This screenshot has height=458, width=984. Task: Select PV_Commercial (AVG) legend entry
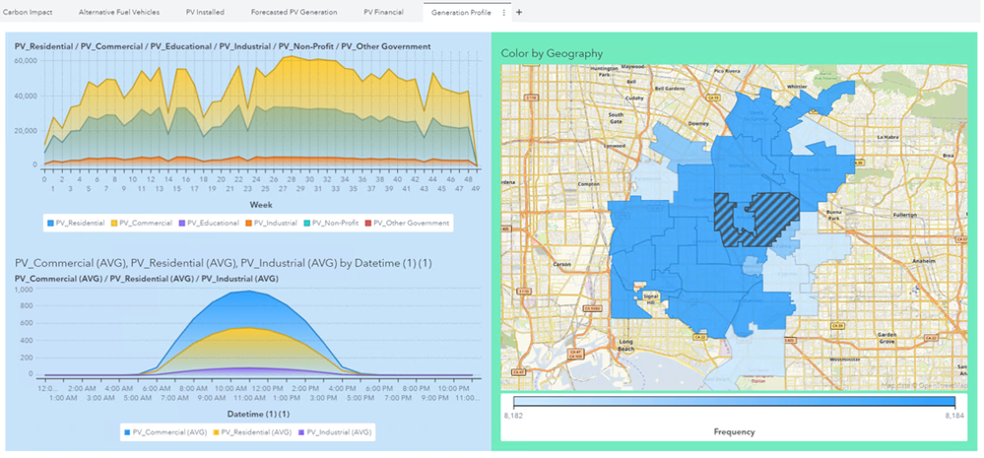164,432
